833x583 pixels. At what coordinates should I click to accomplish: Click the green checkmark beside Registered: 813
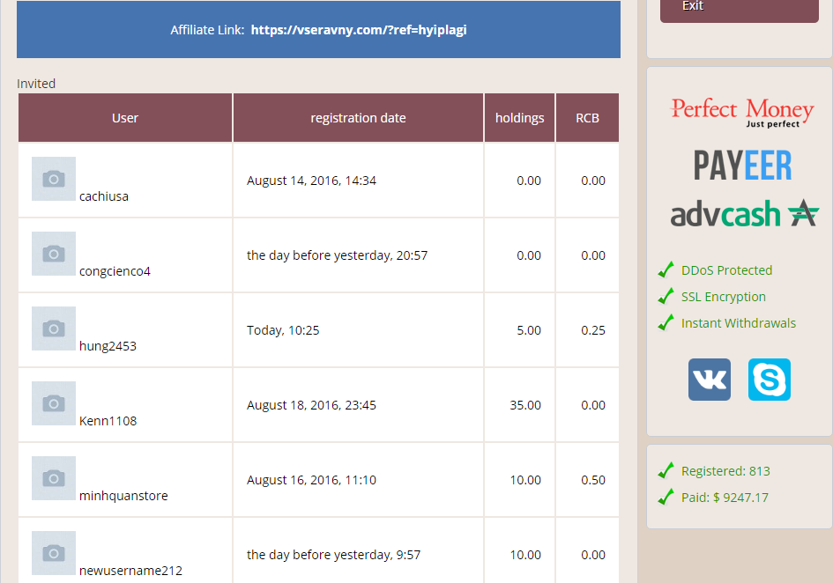pos(666,470)
